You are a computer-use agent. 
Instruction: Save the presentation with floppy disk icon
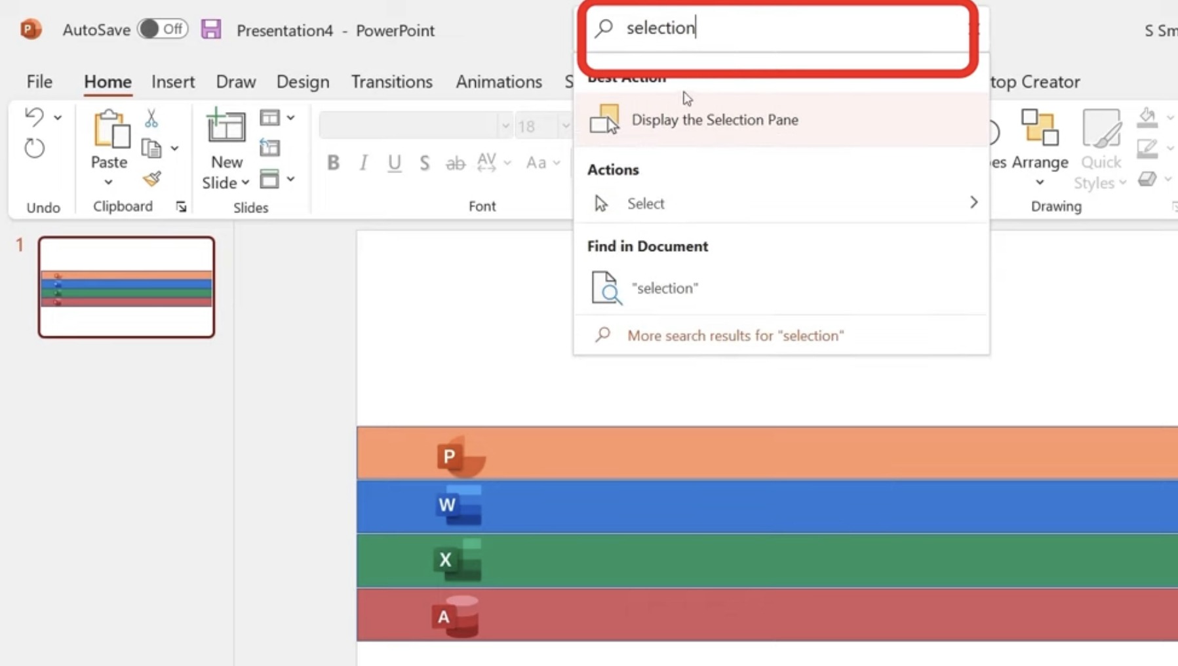click(211, 29)
